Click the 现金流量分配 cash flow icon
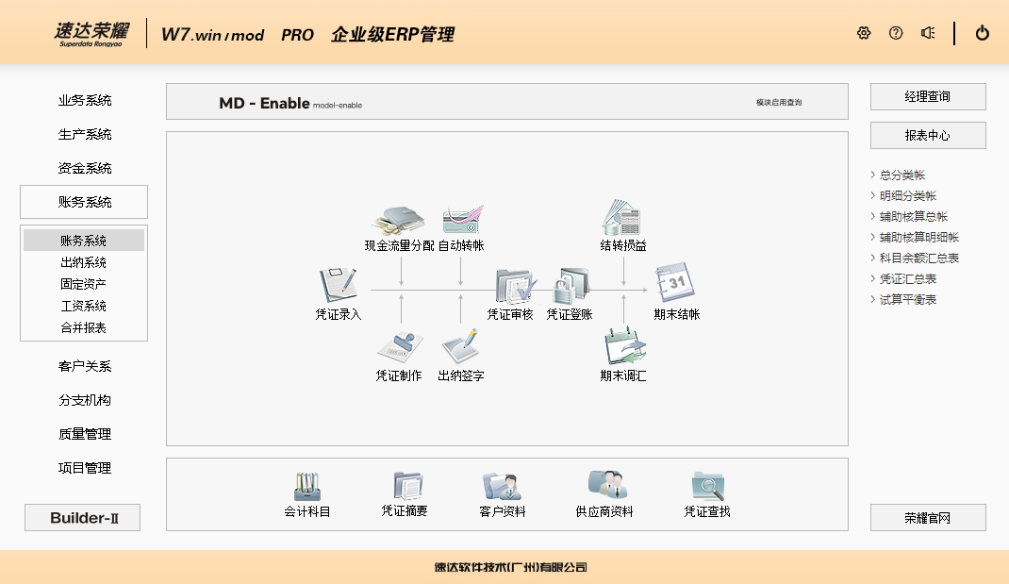The height and width of the screenshot is (584, 1009). click(x=399, y=220)
